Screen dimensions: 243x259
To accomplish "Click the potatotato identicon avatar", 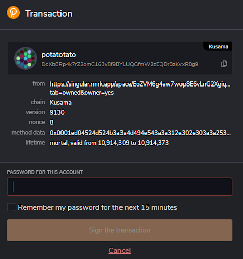I will pyautogui.click(x=26, y=58).
